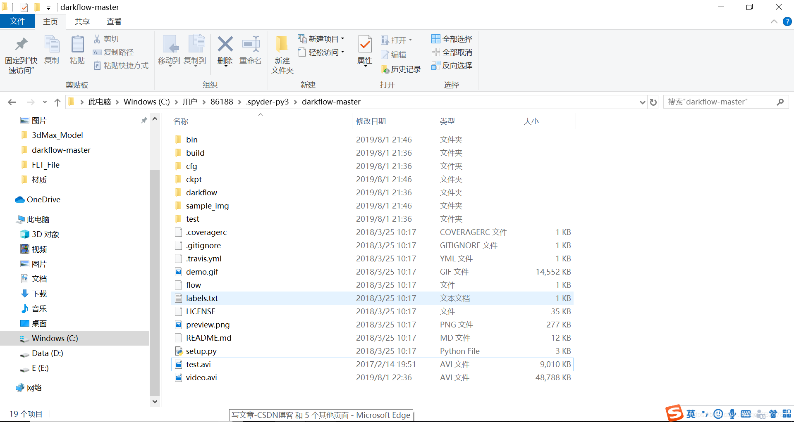Viewport: 794px width, 422px height.
Task: Click the soft keyboard icon in IME toolbar
Action: coord(746,414)
